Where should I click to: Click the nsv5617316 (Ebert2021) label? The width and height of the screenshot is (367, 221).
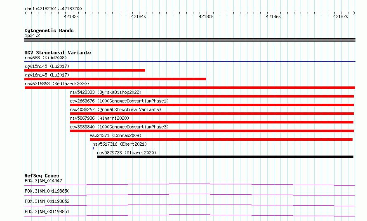[x=120, y=144]
